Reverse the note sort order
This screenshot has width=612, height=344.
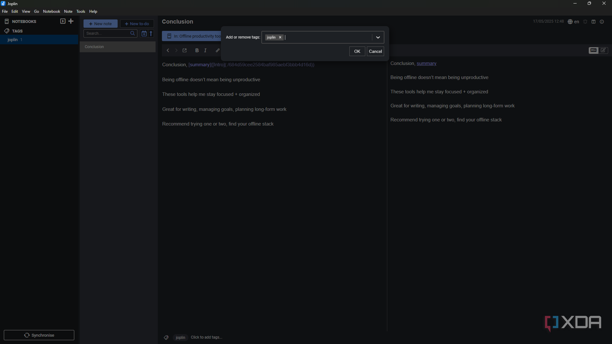pos(151,33)
